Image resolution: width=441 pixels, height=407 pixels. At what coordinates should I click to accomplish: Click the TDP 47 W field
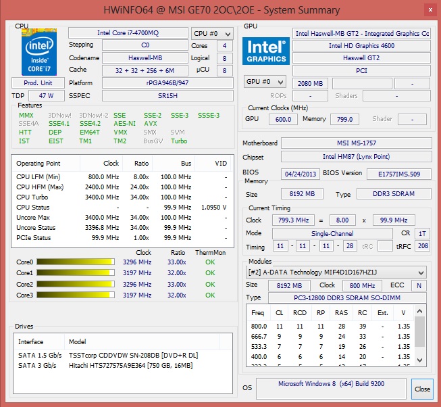click(47, 96)
